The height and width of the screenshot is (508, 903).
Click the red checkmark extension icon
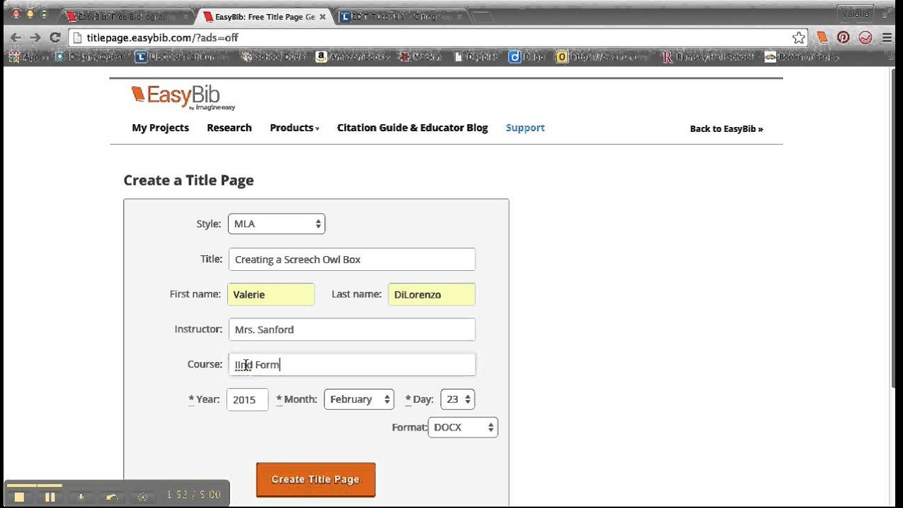point(866,38)
